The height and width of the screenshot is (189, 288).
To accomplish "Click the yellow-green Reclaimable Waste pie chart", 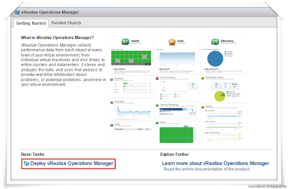I will 220,96.
